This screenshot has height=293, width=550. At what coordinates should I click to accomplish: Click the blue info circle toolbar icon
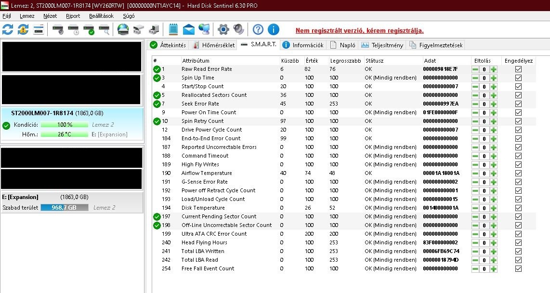[274, 29]
